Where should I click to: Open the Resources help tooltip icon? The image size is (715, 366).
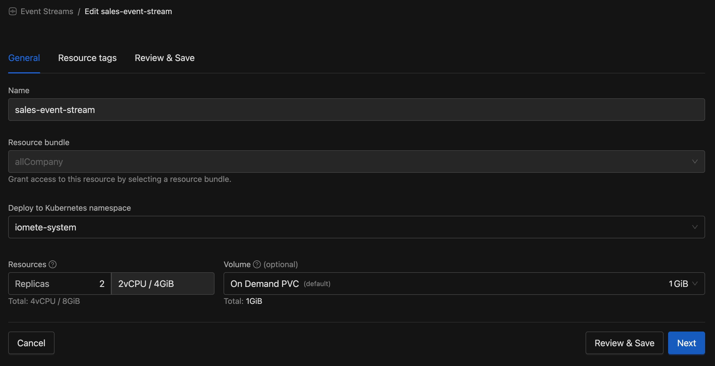tap(52, 264)
